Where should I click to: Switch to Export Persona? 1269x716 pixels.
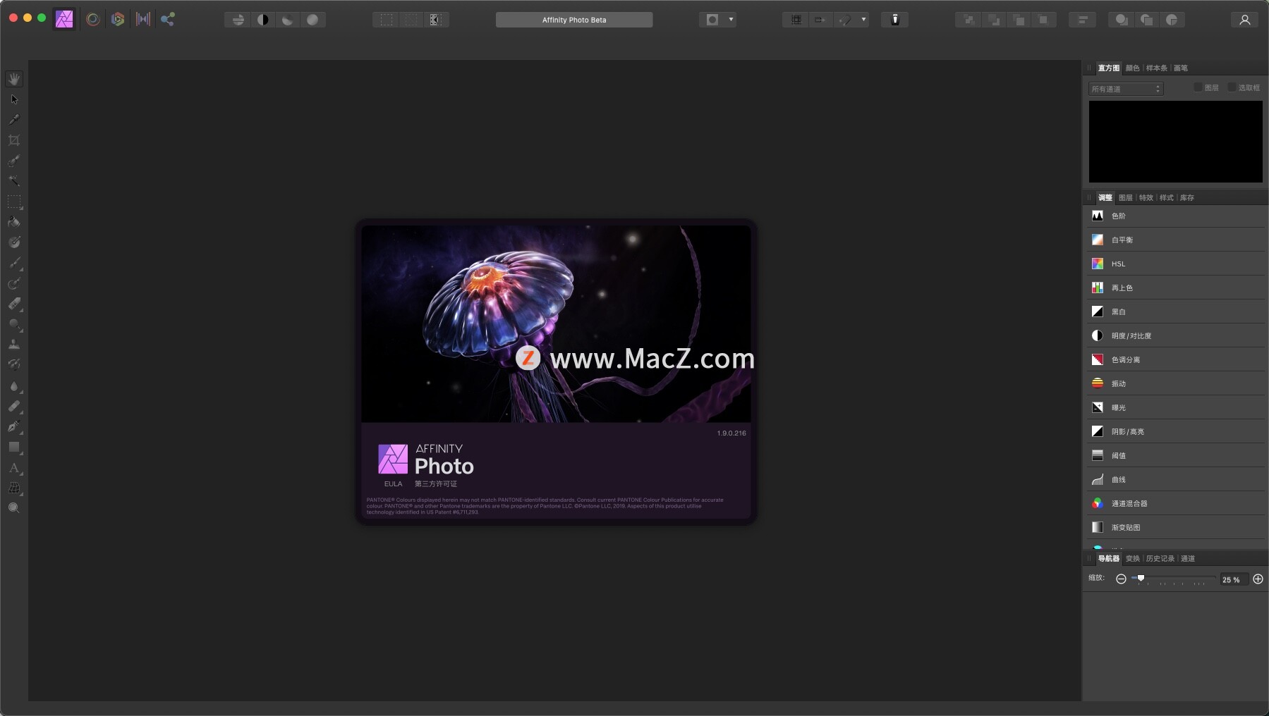click(168, 19)
